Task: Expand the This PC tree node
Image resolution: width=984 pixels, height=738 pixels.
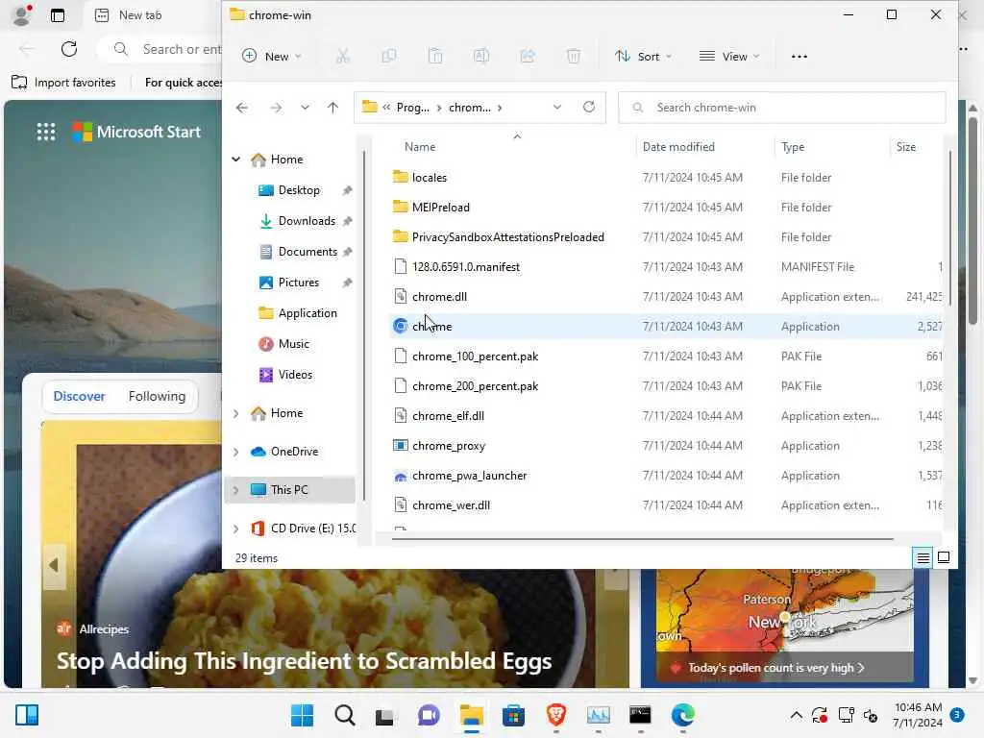Action: coord(236,490)
